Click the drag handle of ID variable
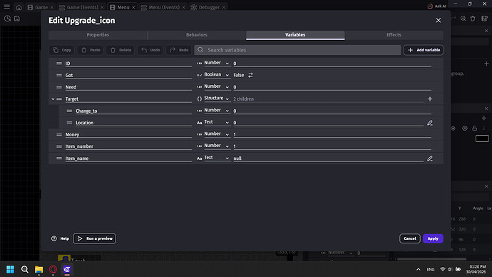Screen dimensions: 492x277 pos(59,63)
